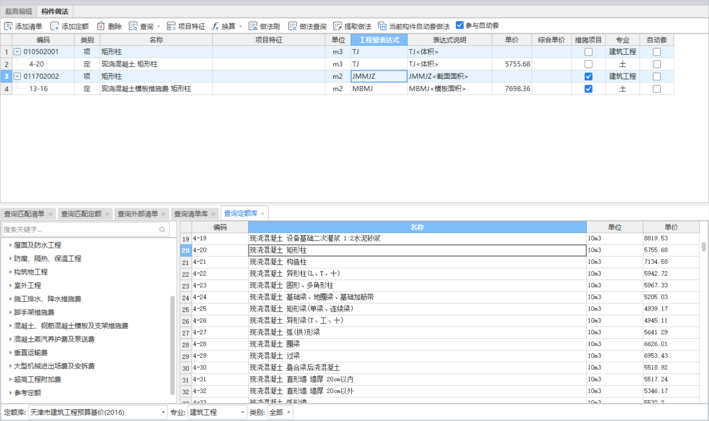Collapse the 011702002 row
The image size is (709, 421).
click(x=17, y=77)
